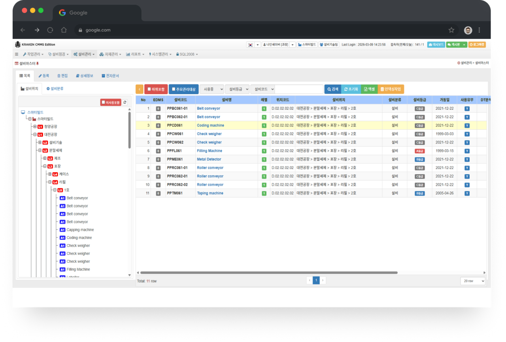Image resolution: width=506 pixels, height=342 pixels.
Task: Click the orange 인덱싱작업 button
Action: [x=391, y=89]
